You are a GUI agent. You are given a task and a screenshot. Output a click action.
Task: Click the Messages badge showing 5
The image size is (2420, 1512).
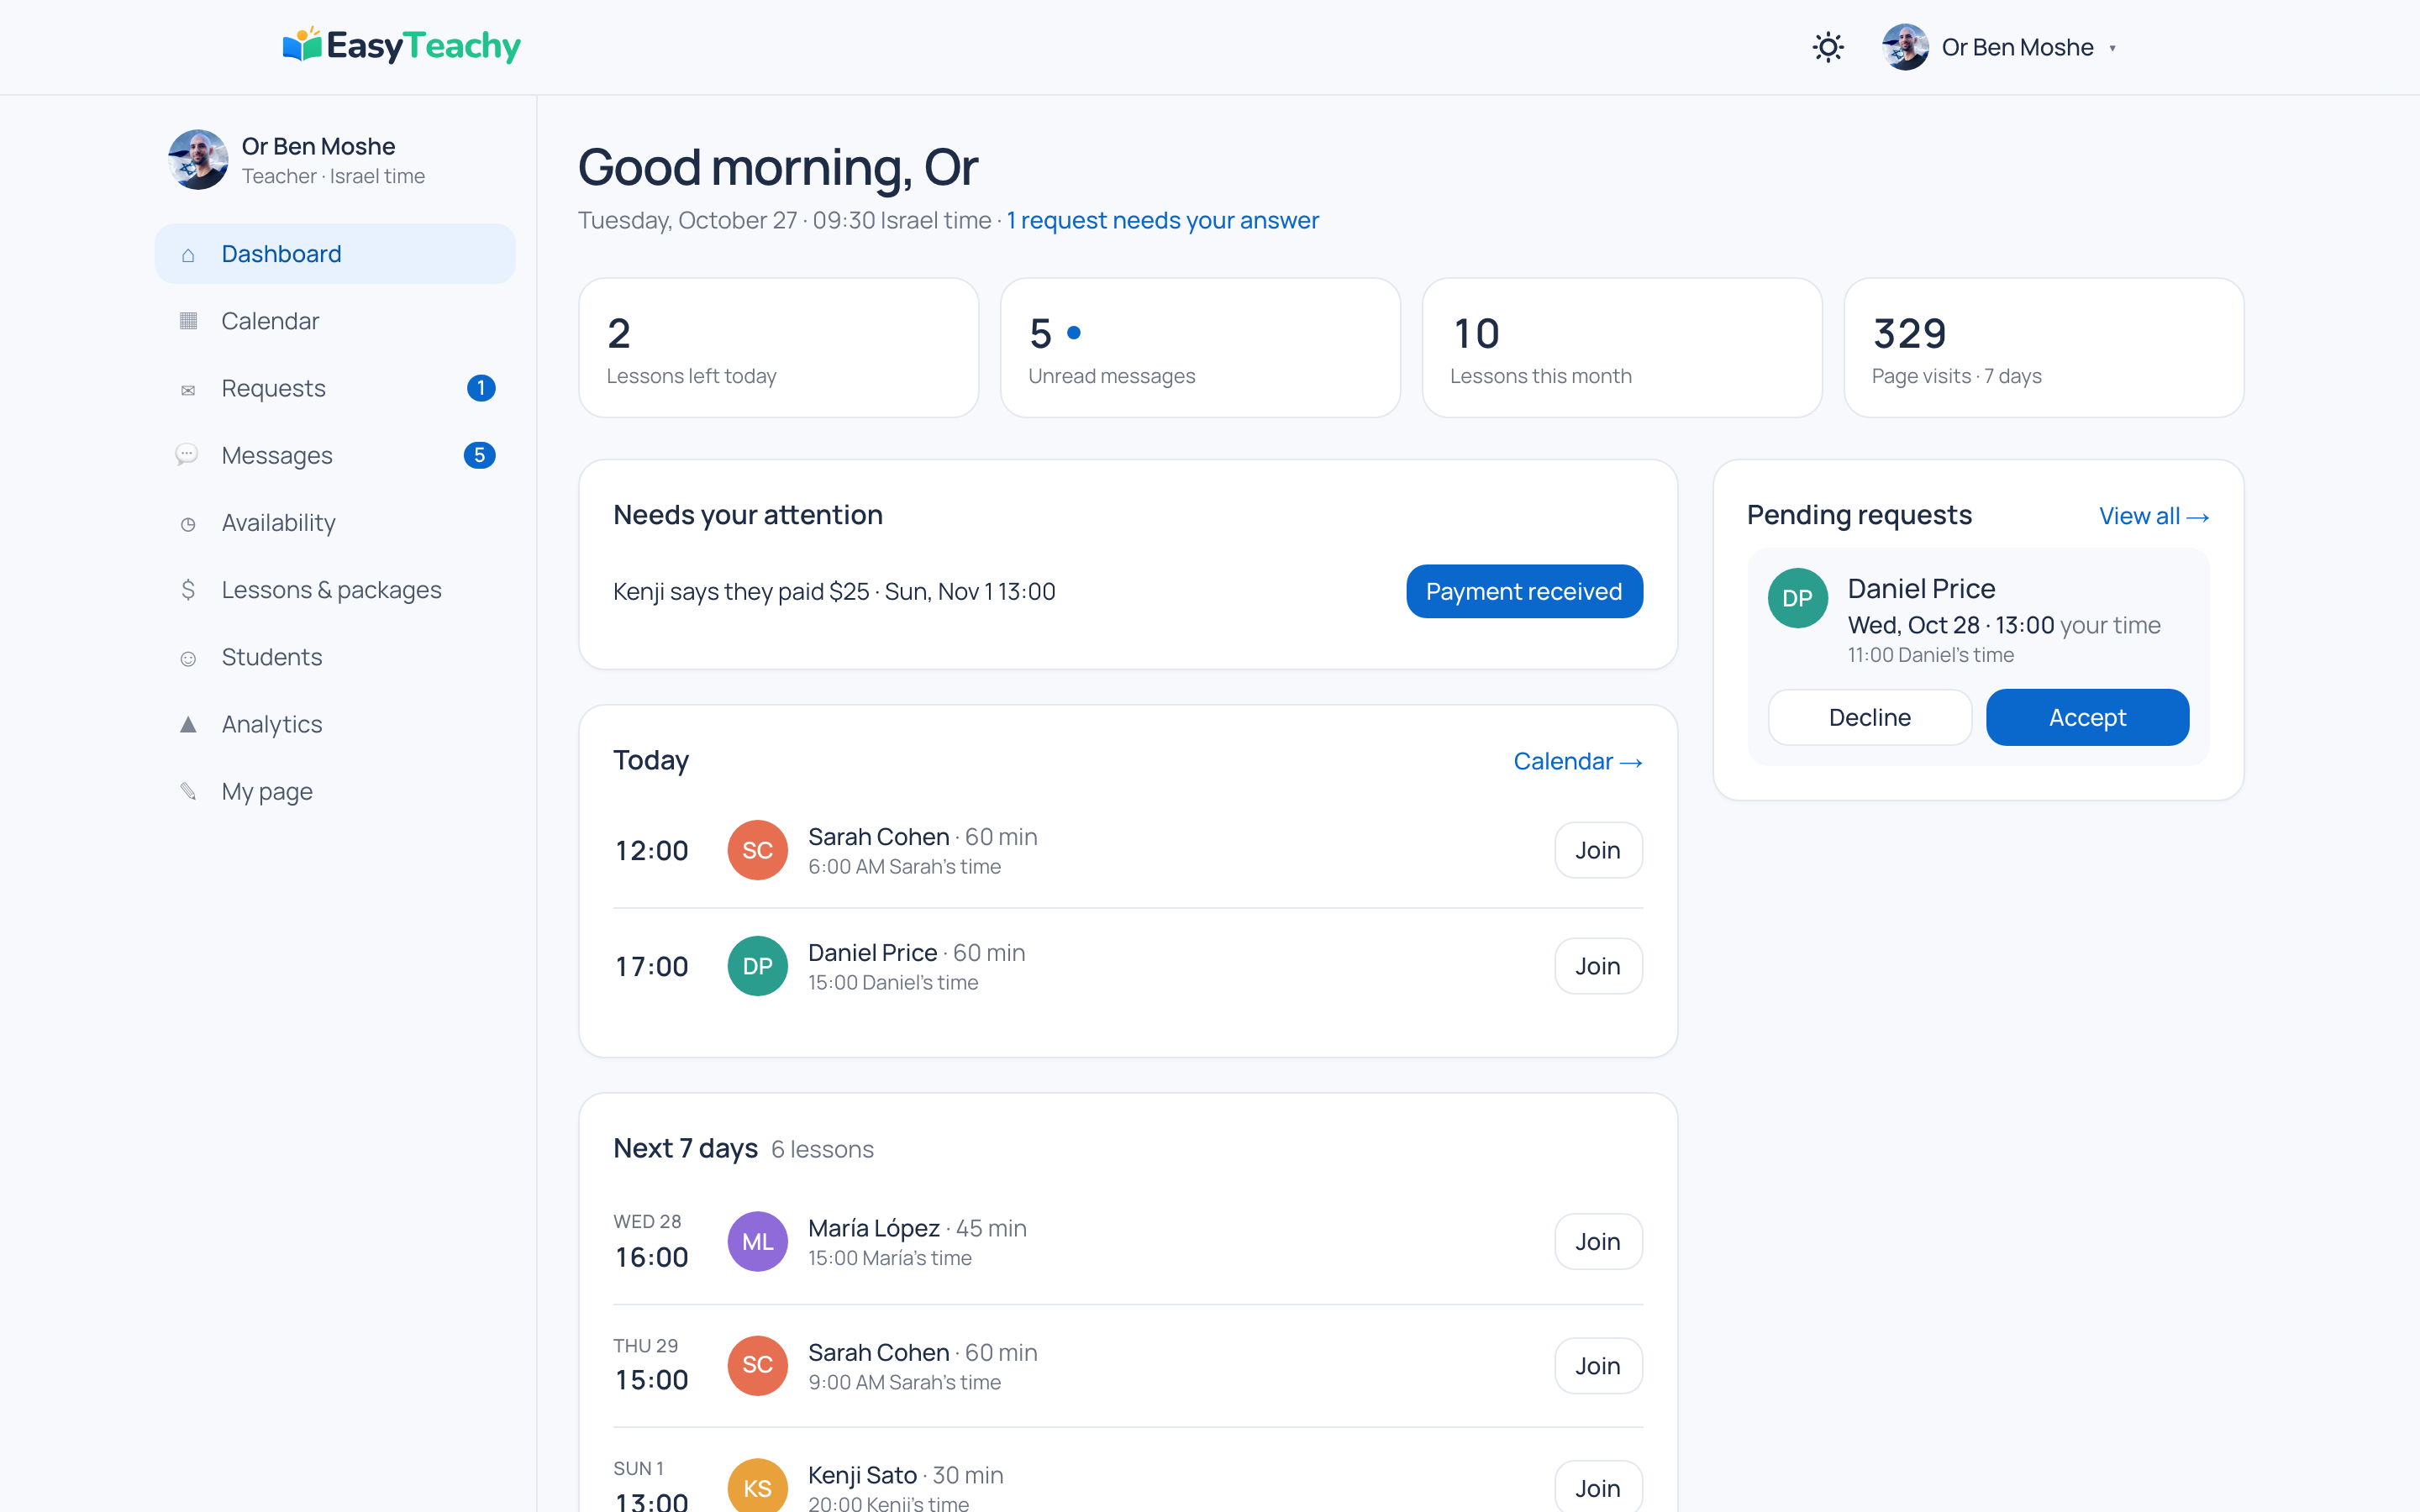480,455
